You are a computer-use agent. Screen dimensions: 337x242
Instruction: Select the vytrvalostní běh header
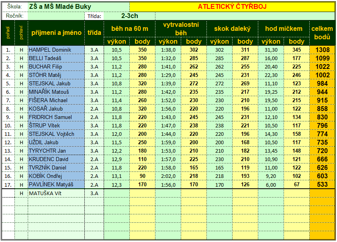181,28
